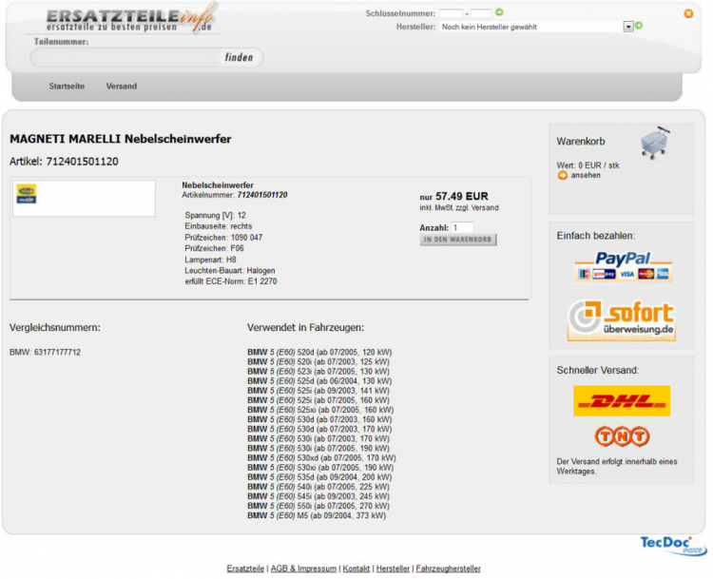Click the Spannung [V]: 12 line

215,215
